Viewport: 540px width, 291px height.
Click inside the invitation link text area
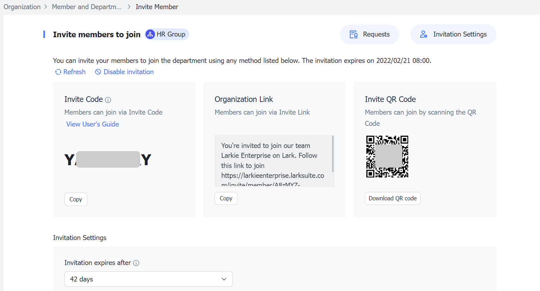tap(271, 161)
